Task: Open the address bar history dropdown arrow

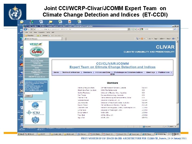Action: click(x=129, y=29)
